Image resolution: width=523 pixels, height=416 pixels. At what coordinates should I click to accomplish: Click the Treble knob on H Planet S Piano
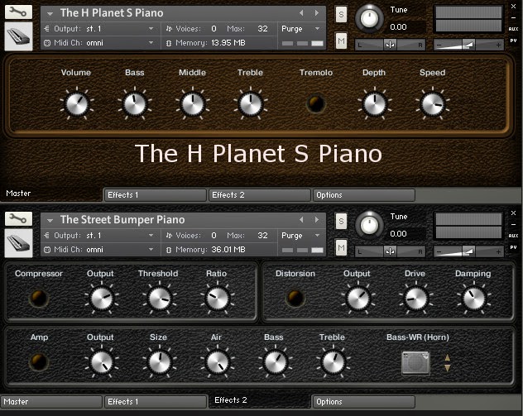tap(250, 103)
